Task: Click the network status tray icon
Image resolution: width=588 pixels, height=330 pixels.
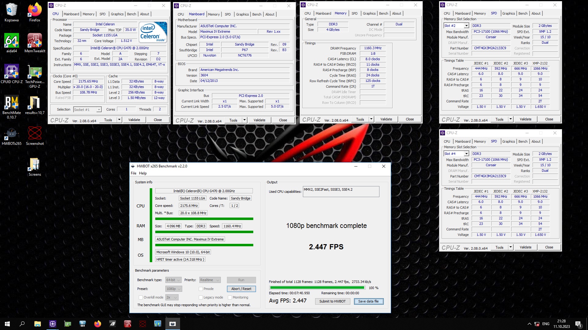Action: tap(537, 324)
